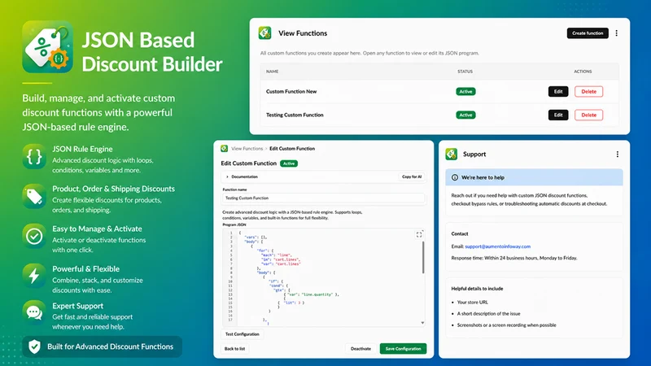The width and height of the screenshot is (651, 366).
Task: Click the Easy to Manage checkmark icon
Action: tap(34, 236)
